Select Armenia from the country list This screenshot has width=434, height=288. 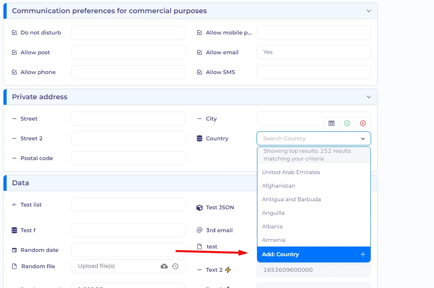pos(314,240)
